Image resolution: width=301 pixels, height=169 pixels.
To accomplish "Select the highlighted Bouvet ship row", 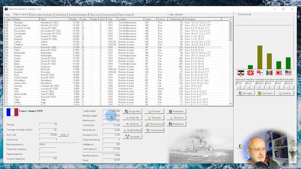I will (113, 47).
